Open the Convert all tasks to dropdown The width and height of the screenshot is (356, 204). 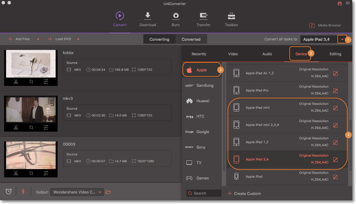pyautogui.click(x=342, y=39)
